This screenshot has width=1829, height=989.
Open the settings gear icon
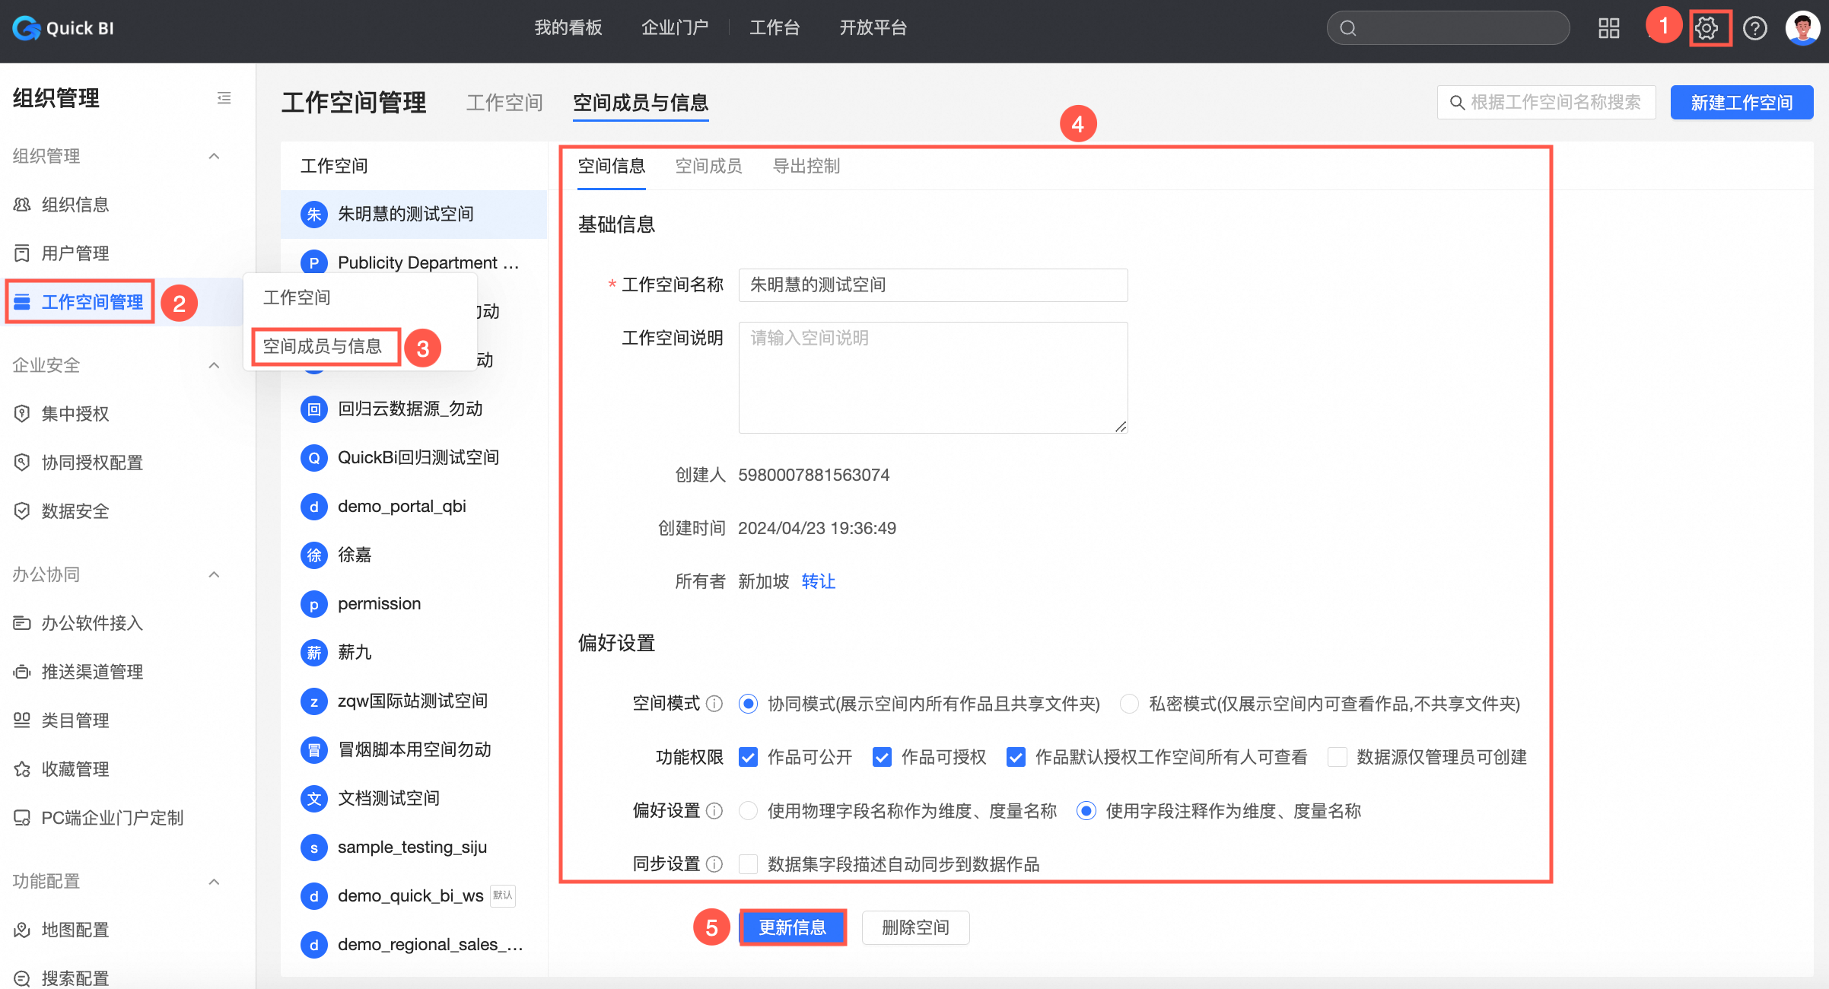pyautogui.click(x=1707, y=28)
